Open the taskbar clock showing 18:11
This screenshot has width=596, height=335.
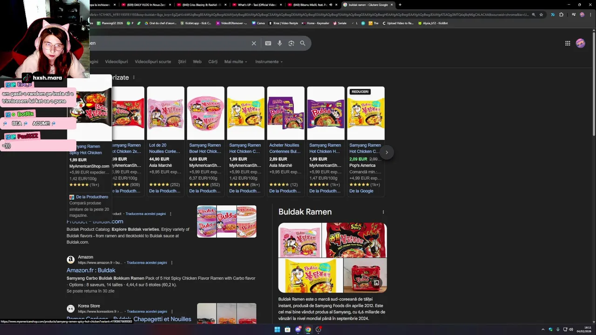tap(584, 329)
